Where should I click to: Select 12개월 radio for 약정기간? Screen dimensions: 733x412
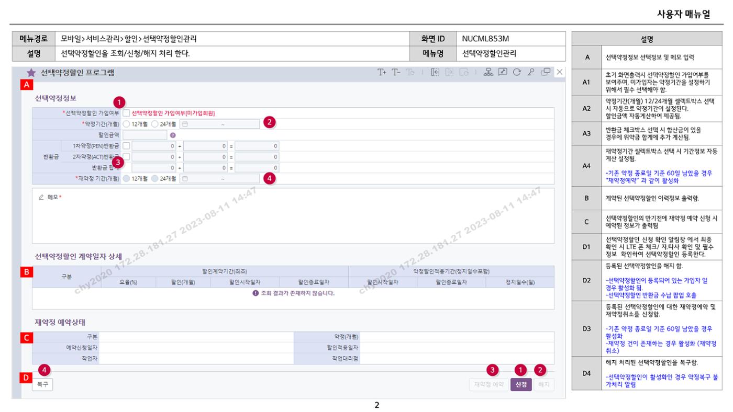click(127, 124)
